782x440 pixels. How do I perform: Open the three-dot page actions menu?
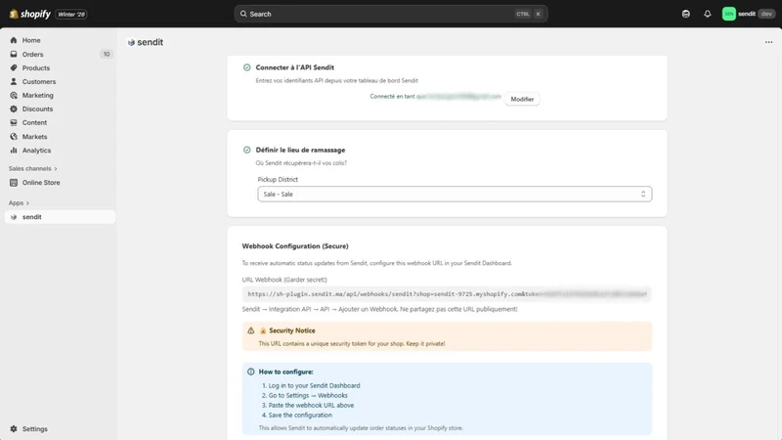[x=768, y=42]
